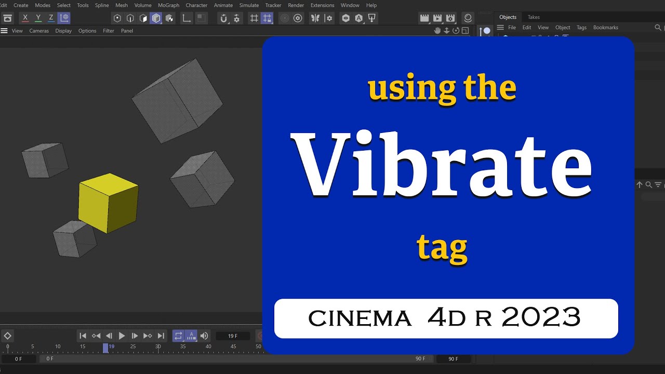Toggle the Symmetry butterfly icon

point(315,18)
